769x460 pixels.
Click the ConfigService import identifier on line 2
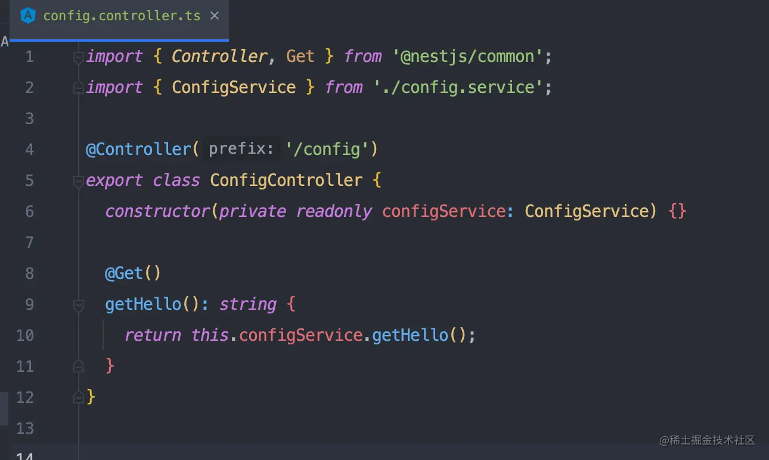[234, 88]
